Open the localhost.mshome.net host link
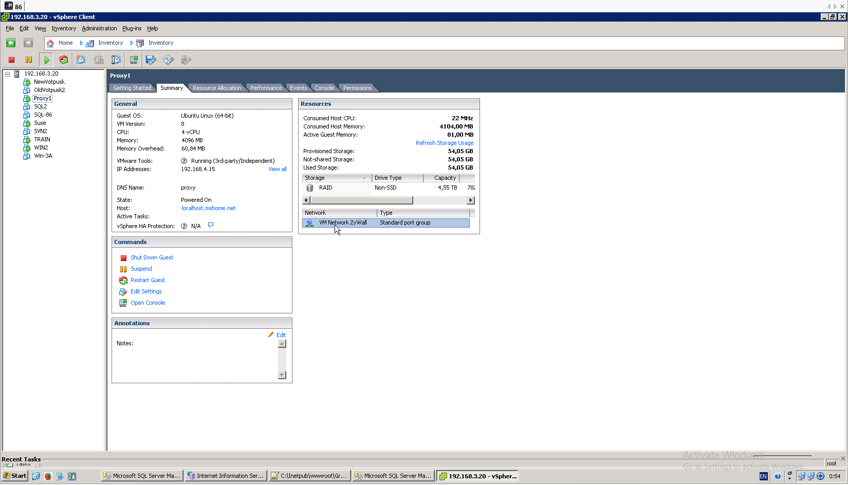This screenshot has height=485, width=848. pos(208,209)
